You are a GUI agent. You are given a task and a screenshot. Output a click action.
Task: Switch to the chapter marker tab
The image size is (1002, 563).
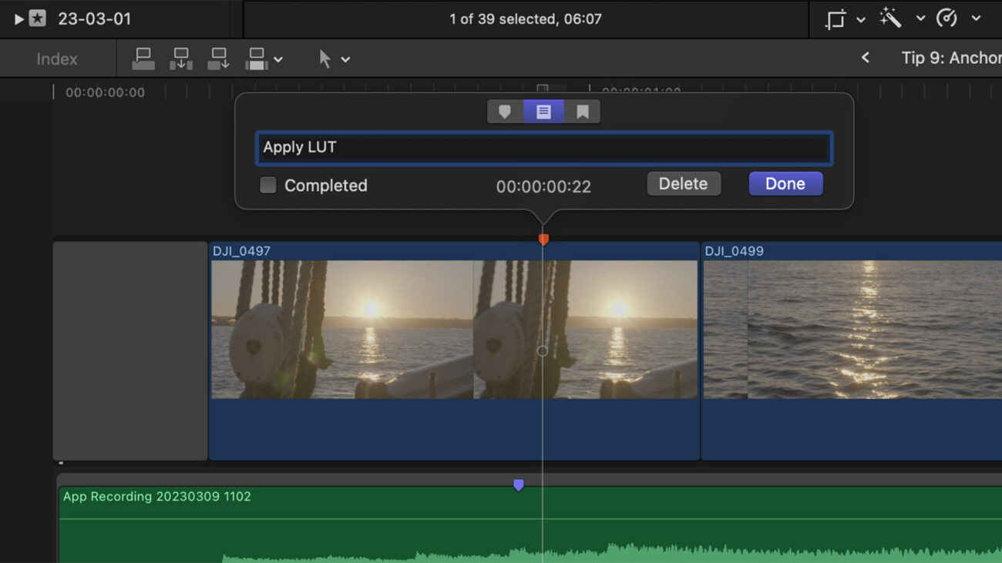pos(582,111)
